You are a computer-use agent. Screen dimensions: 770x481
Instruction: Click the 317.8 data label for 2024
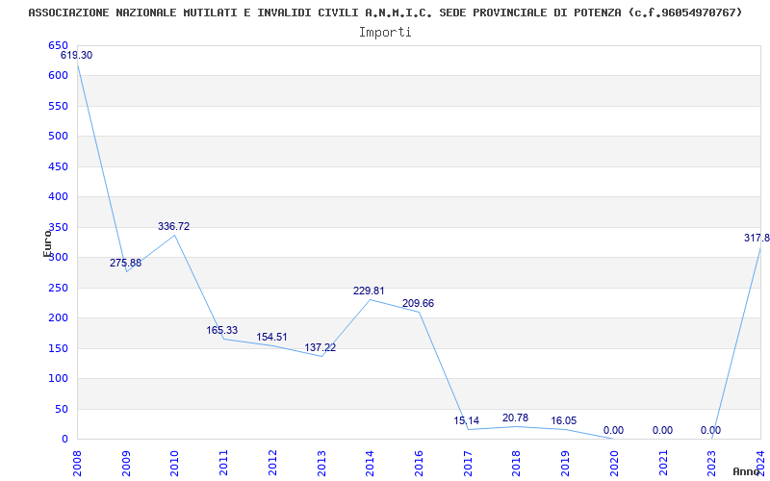click(x=757, y=238)
